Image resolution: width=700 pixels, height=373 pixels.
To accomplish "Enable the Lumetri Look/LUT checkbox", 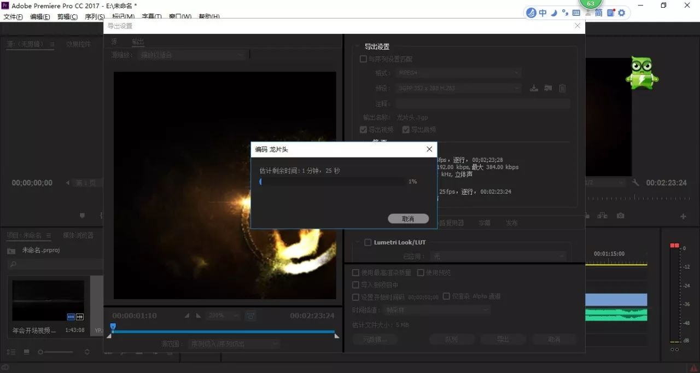I will point(367,242).
